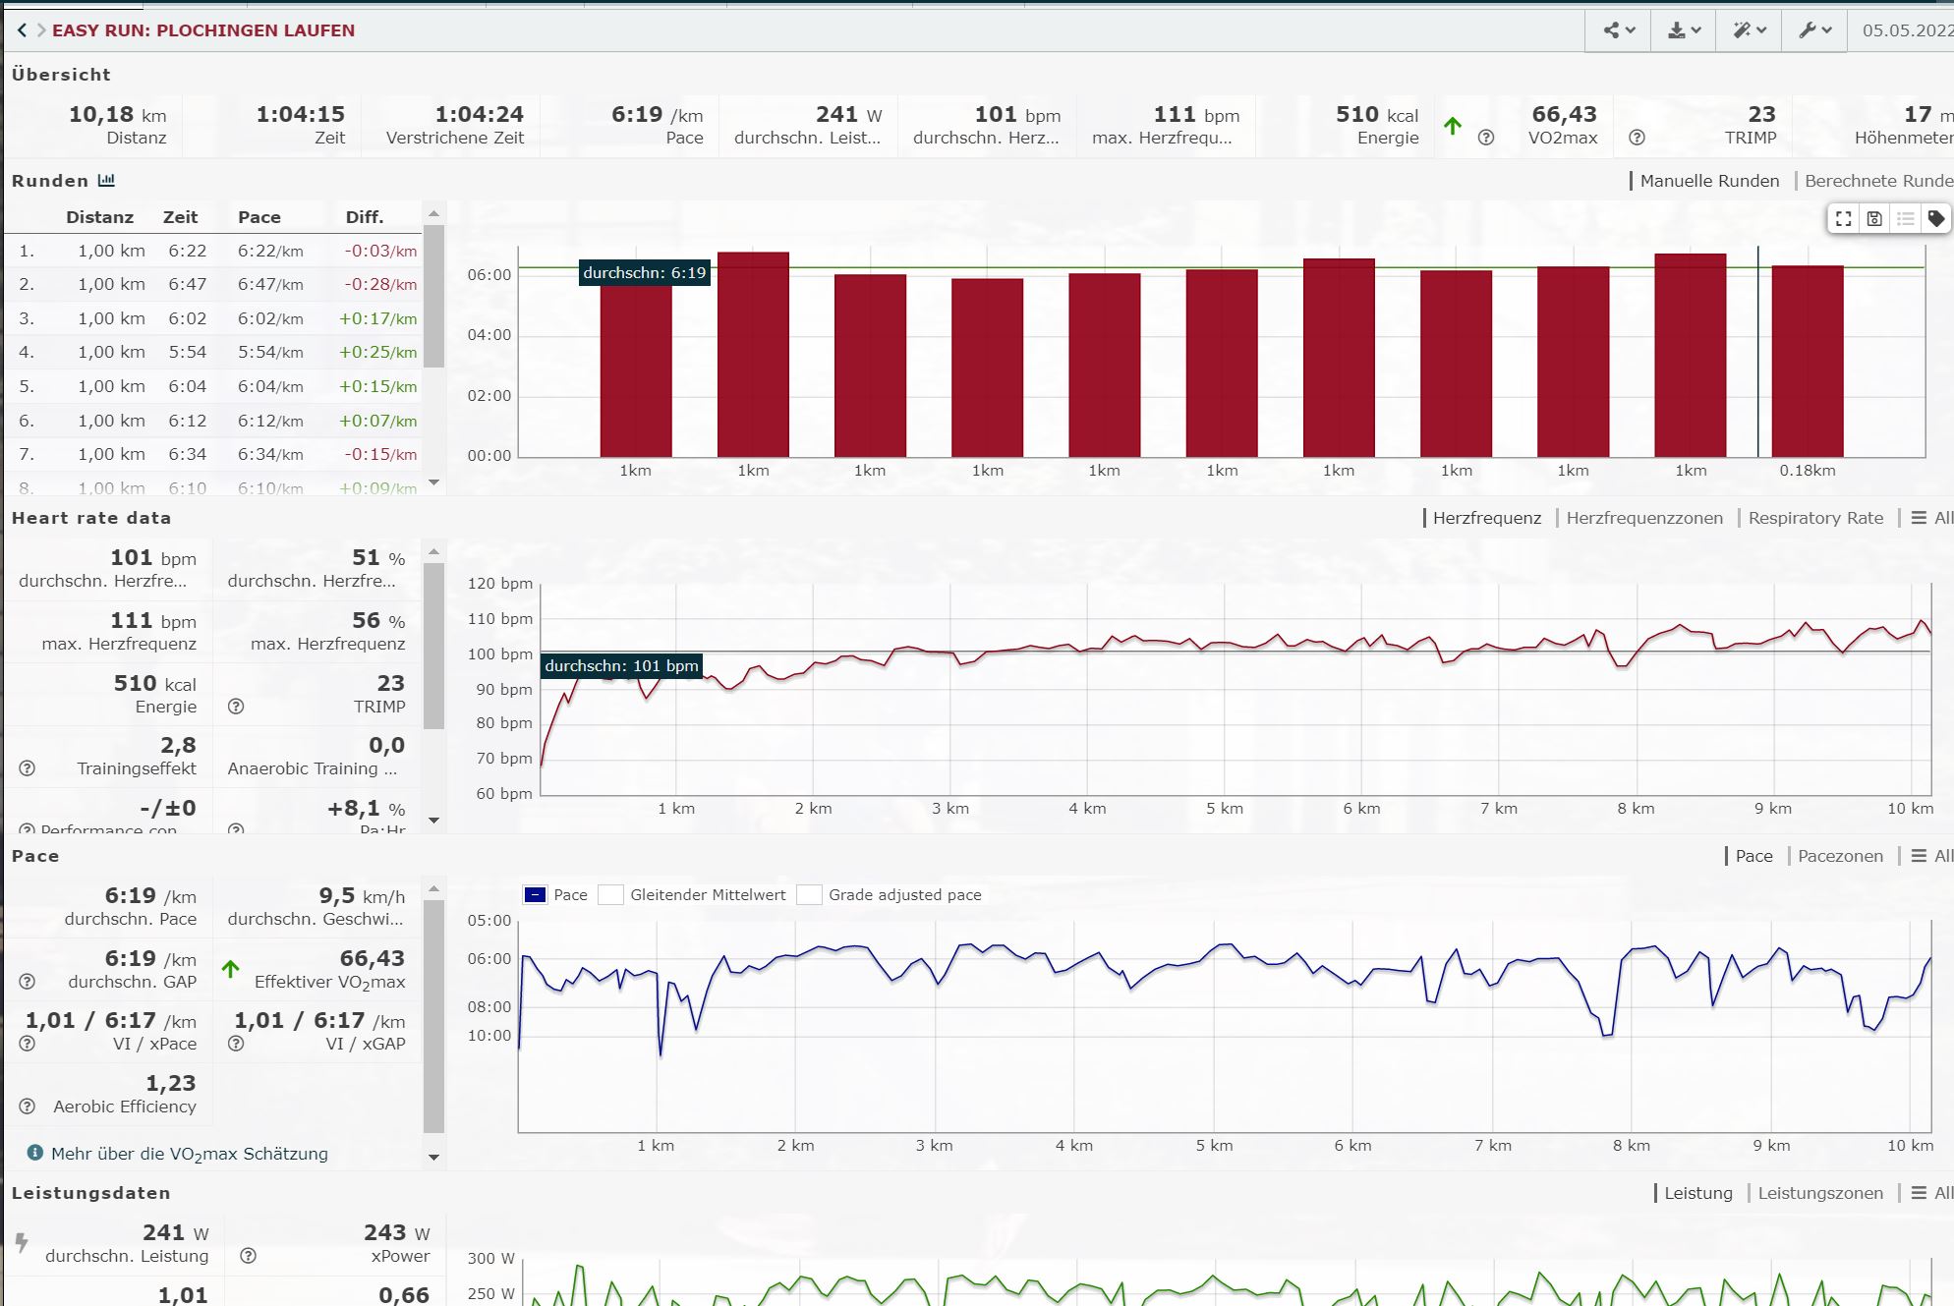
Task: Expand laps chart to fullscreen
Action: pyautogui.click(x=1844, y=219)
